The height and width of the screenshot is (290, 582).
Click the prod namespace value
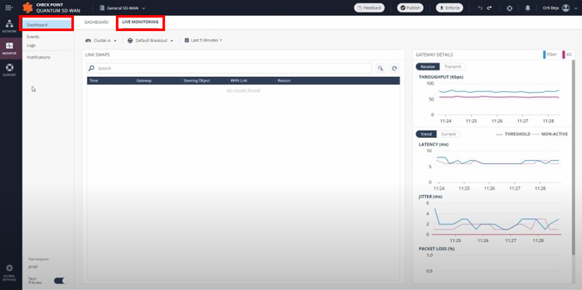[32, 266]
